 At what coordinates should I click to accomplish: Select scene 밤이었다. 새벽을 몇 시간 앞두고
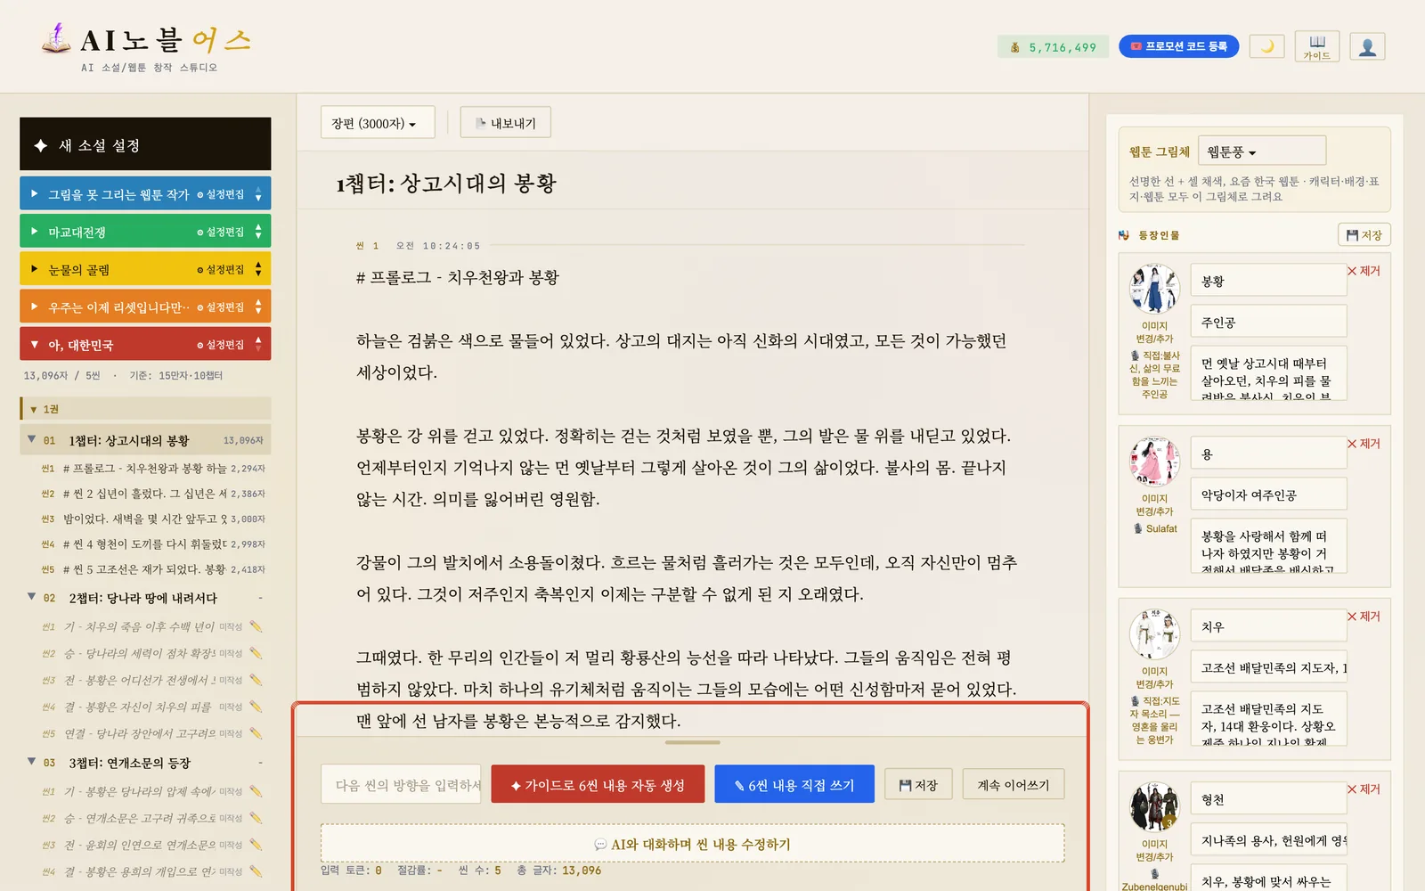153,519
